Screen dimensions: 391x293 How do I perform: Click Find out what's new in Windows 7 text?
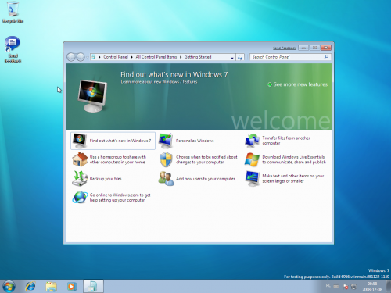point(120,141)
